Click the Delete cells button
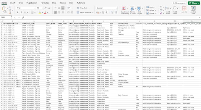 pos(151,10)
